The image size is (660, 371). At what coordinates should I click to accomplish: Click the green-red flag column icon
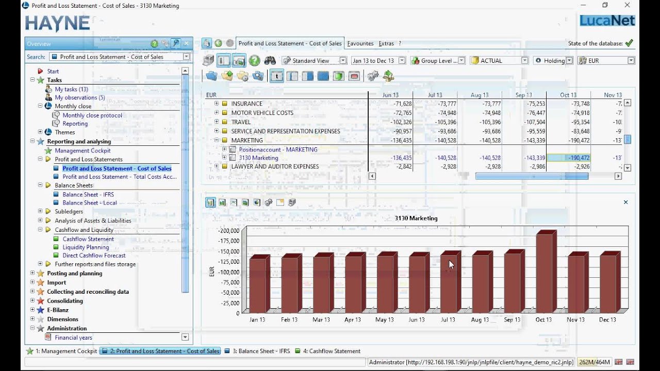339,76
